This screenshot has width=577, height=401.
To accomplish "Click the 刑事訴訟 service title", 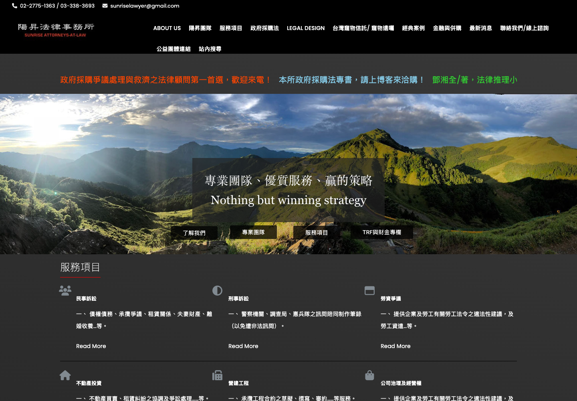I will (238, 299).
